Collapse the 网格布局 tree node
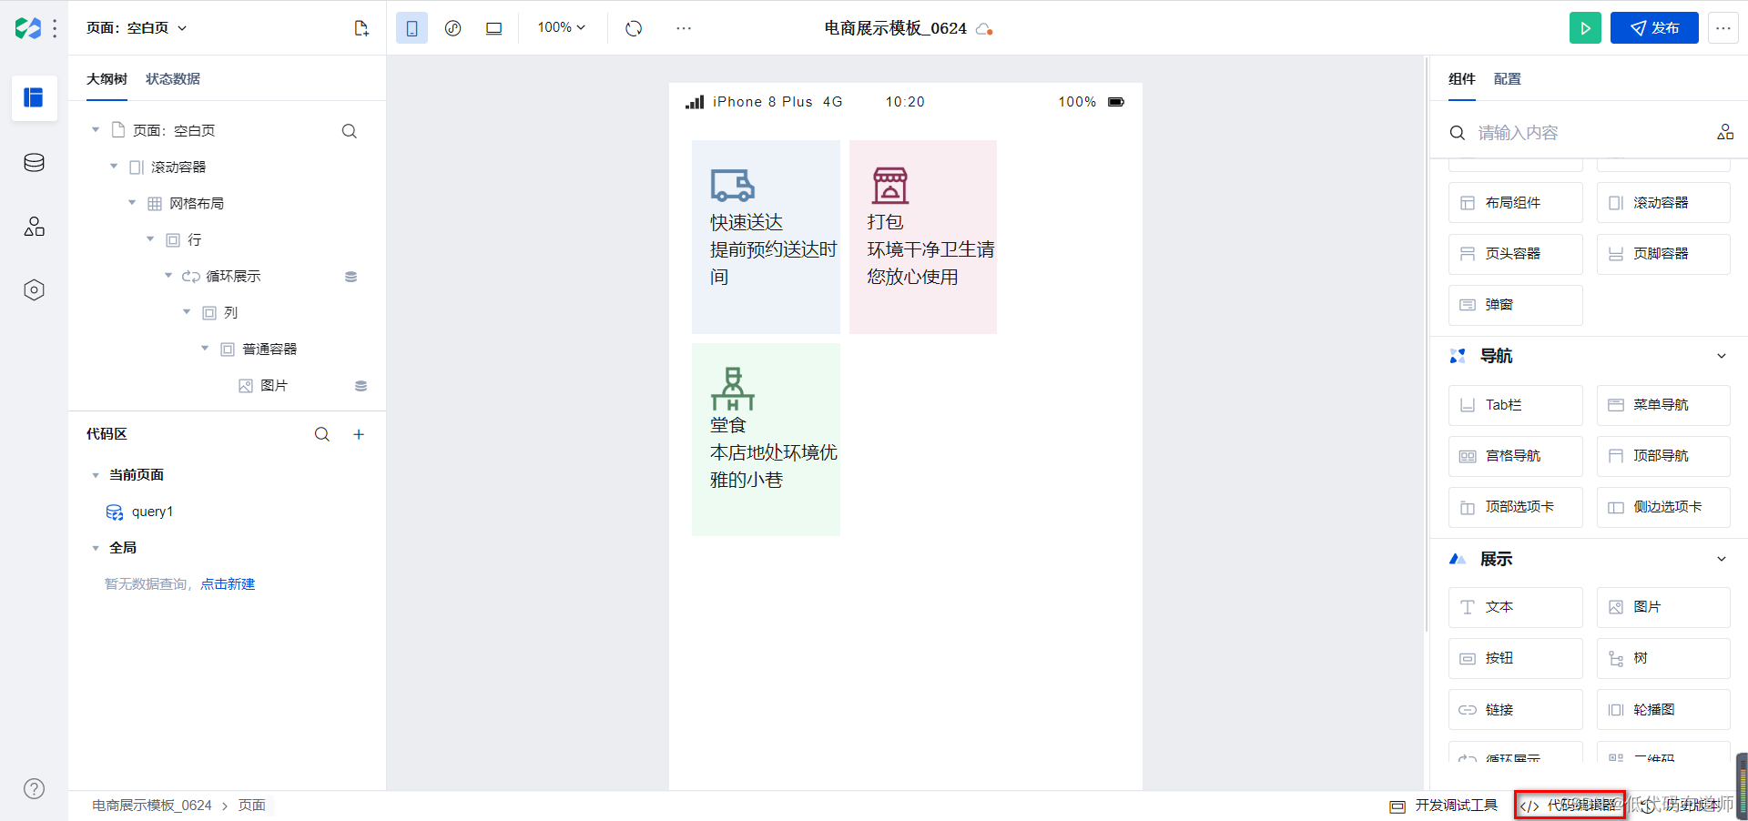 pyautogui.click(x=132, y=203)
